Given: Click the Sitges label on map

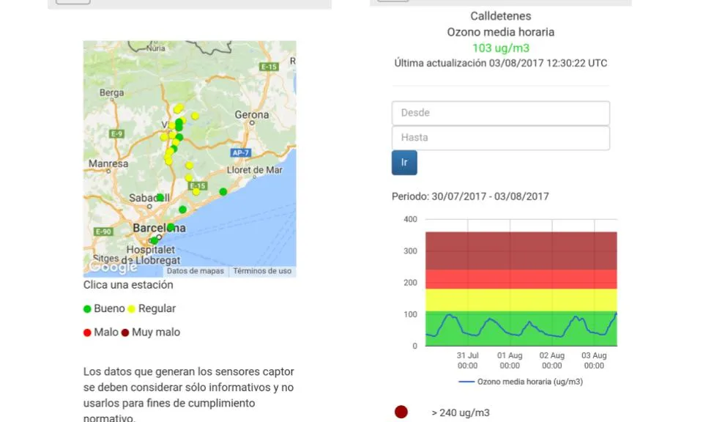Looking at the screenshot, I should point(105,259).
